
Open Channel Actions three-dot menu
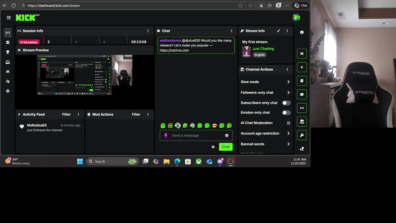(x=287, y=69)
